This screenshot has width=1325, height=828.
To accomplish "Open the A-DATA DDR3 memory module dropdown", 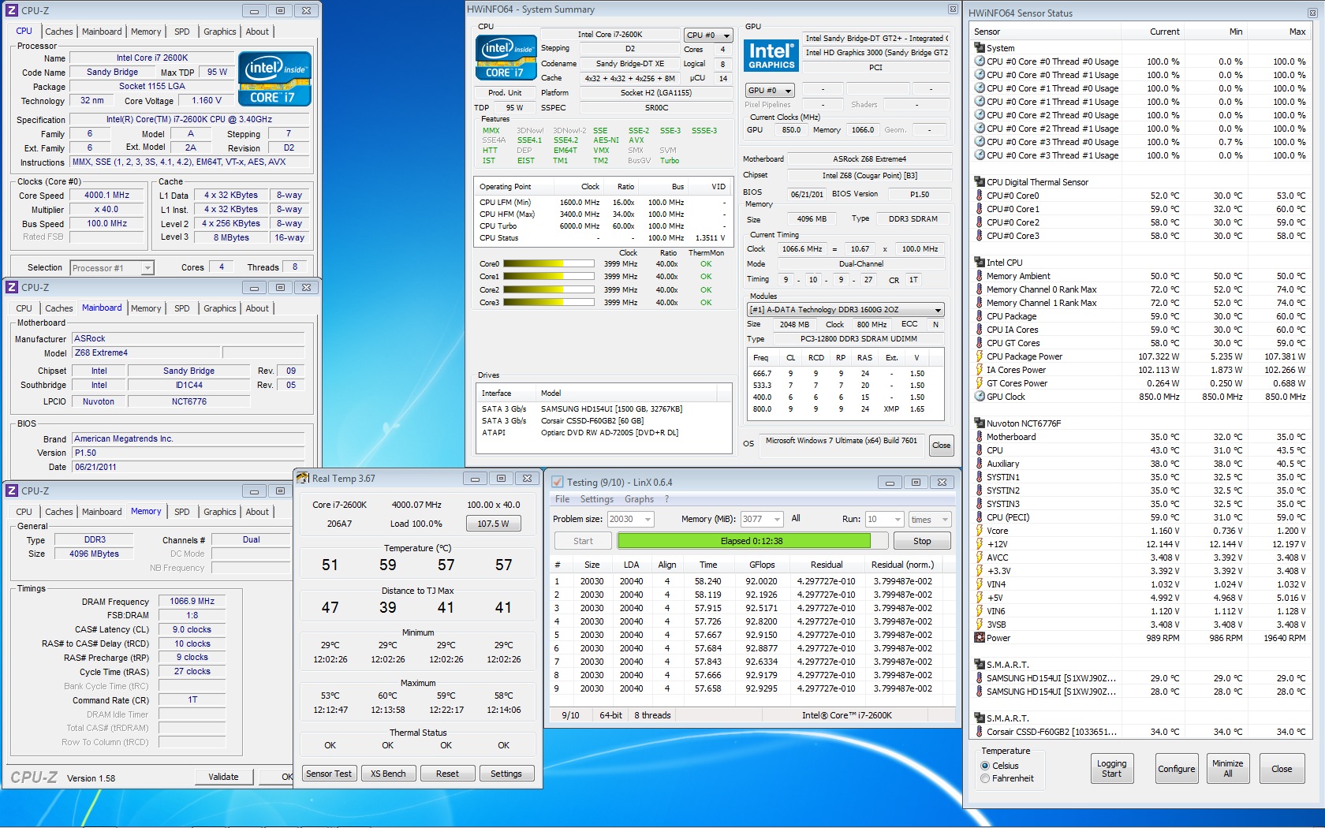I will coord(845,310).
